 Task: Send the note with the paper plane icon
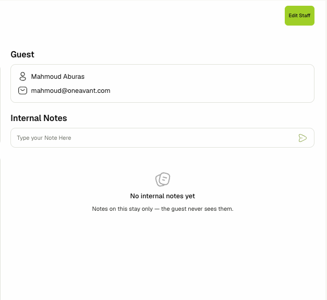coord(302,138)
